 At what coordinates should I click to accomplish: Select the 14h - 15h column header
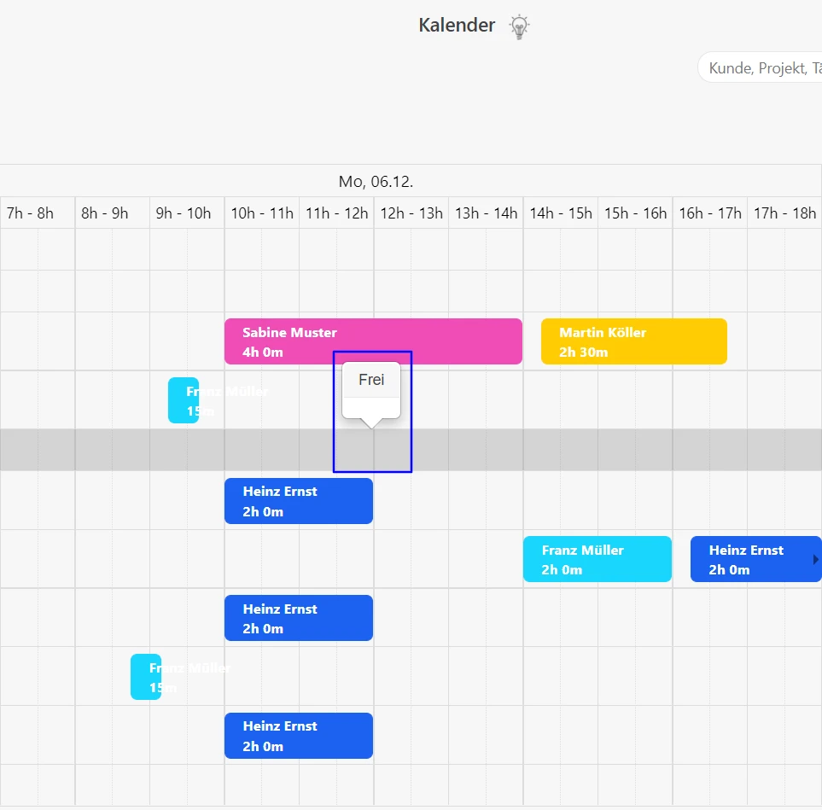click(x=561, y=213)
